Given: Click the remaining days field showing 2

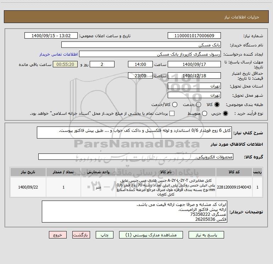Looking at the screenshot, I should [102, 64].
